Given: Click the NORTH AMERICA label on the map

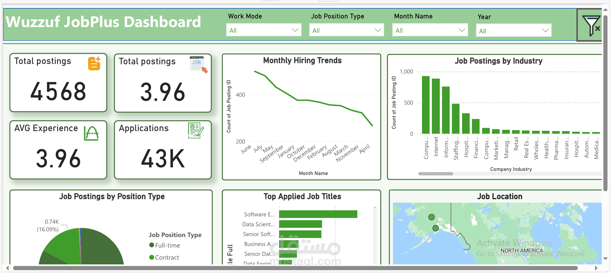Looking at the screenshot, I should pos(522,251).
